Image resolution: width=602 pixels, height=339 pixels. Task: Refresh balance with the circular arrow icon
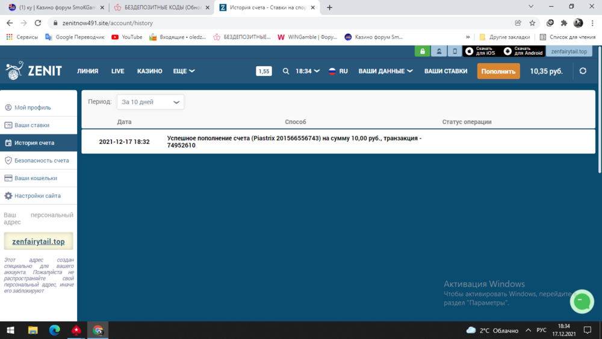point(583,71)
